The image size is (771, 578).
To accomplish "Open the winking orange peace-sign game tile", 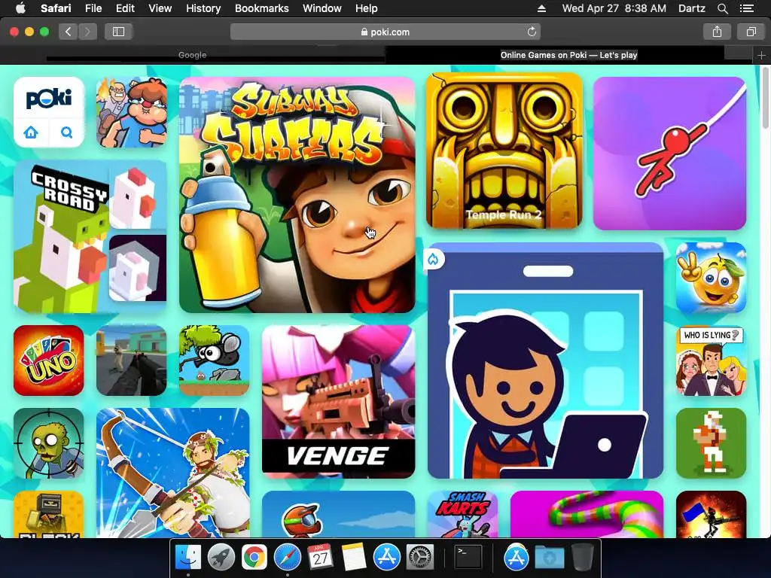I will [711, 278].
